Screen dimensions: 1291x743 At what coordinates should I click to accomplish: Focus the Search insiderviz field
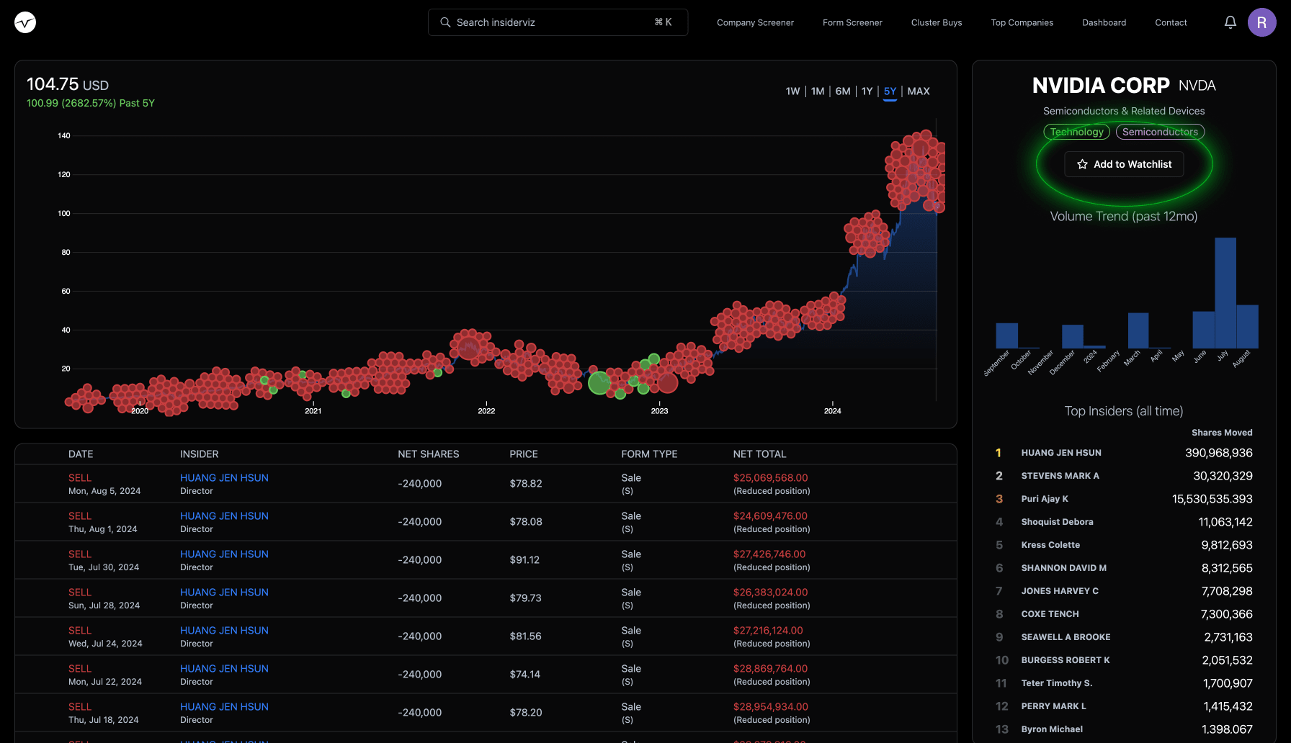[558, 22]
